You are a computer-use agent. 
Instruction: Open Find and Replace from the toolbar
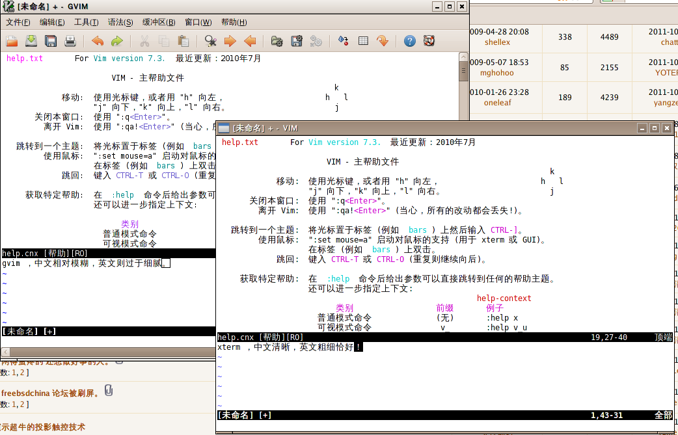coord(211,41)
